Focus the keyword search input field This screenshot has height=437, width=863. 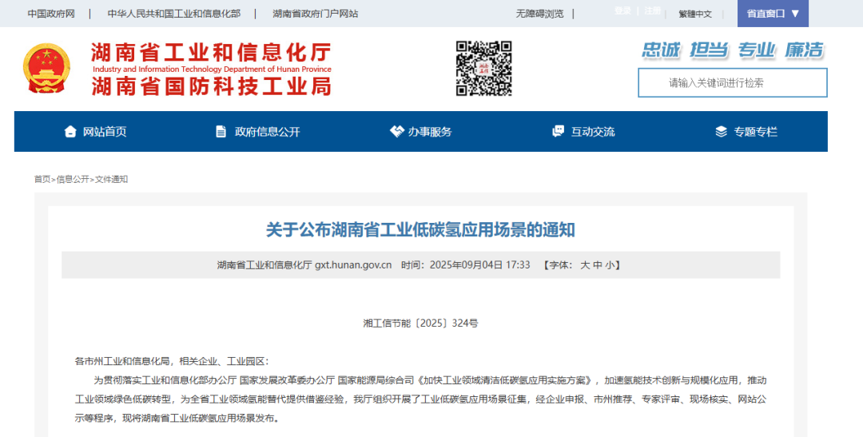733,82
